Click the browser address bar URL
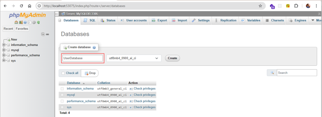Viewport: 322px width, 117px height. pyautogui.click(x=84, y=6)
